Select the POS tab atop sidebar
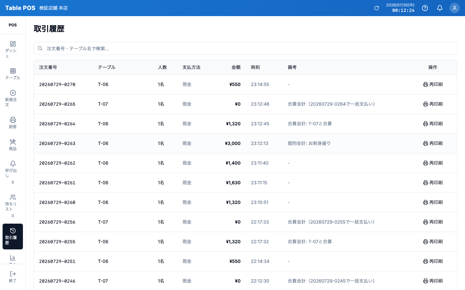465x290 pixels. coord(13,25)
